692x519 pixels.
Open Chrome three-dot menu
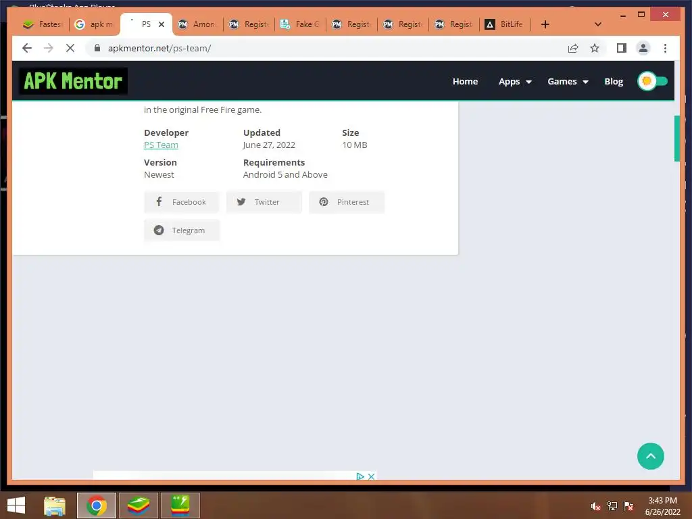(x=665, y=48)
